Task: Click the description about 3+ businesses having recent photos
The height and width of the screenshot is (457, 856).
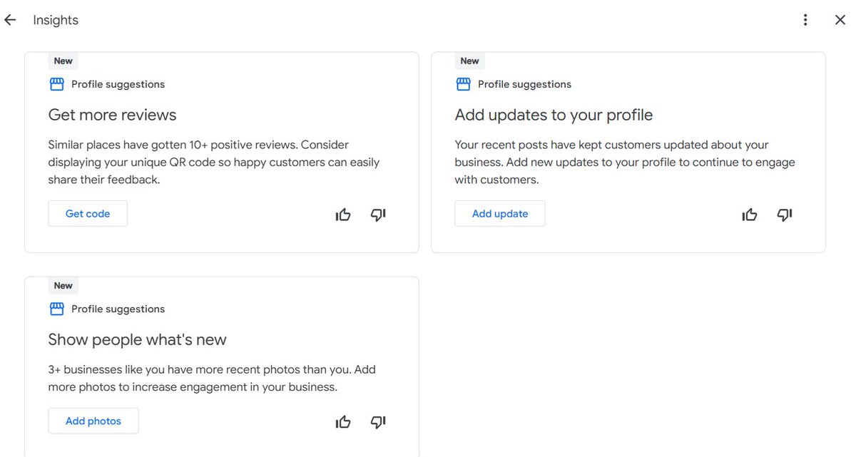Action: coord(212,379)
